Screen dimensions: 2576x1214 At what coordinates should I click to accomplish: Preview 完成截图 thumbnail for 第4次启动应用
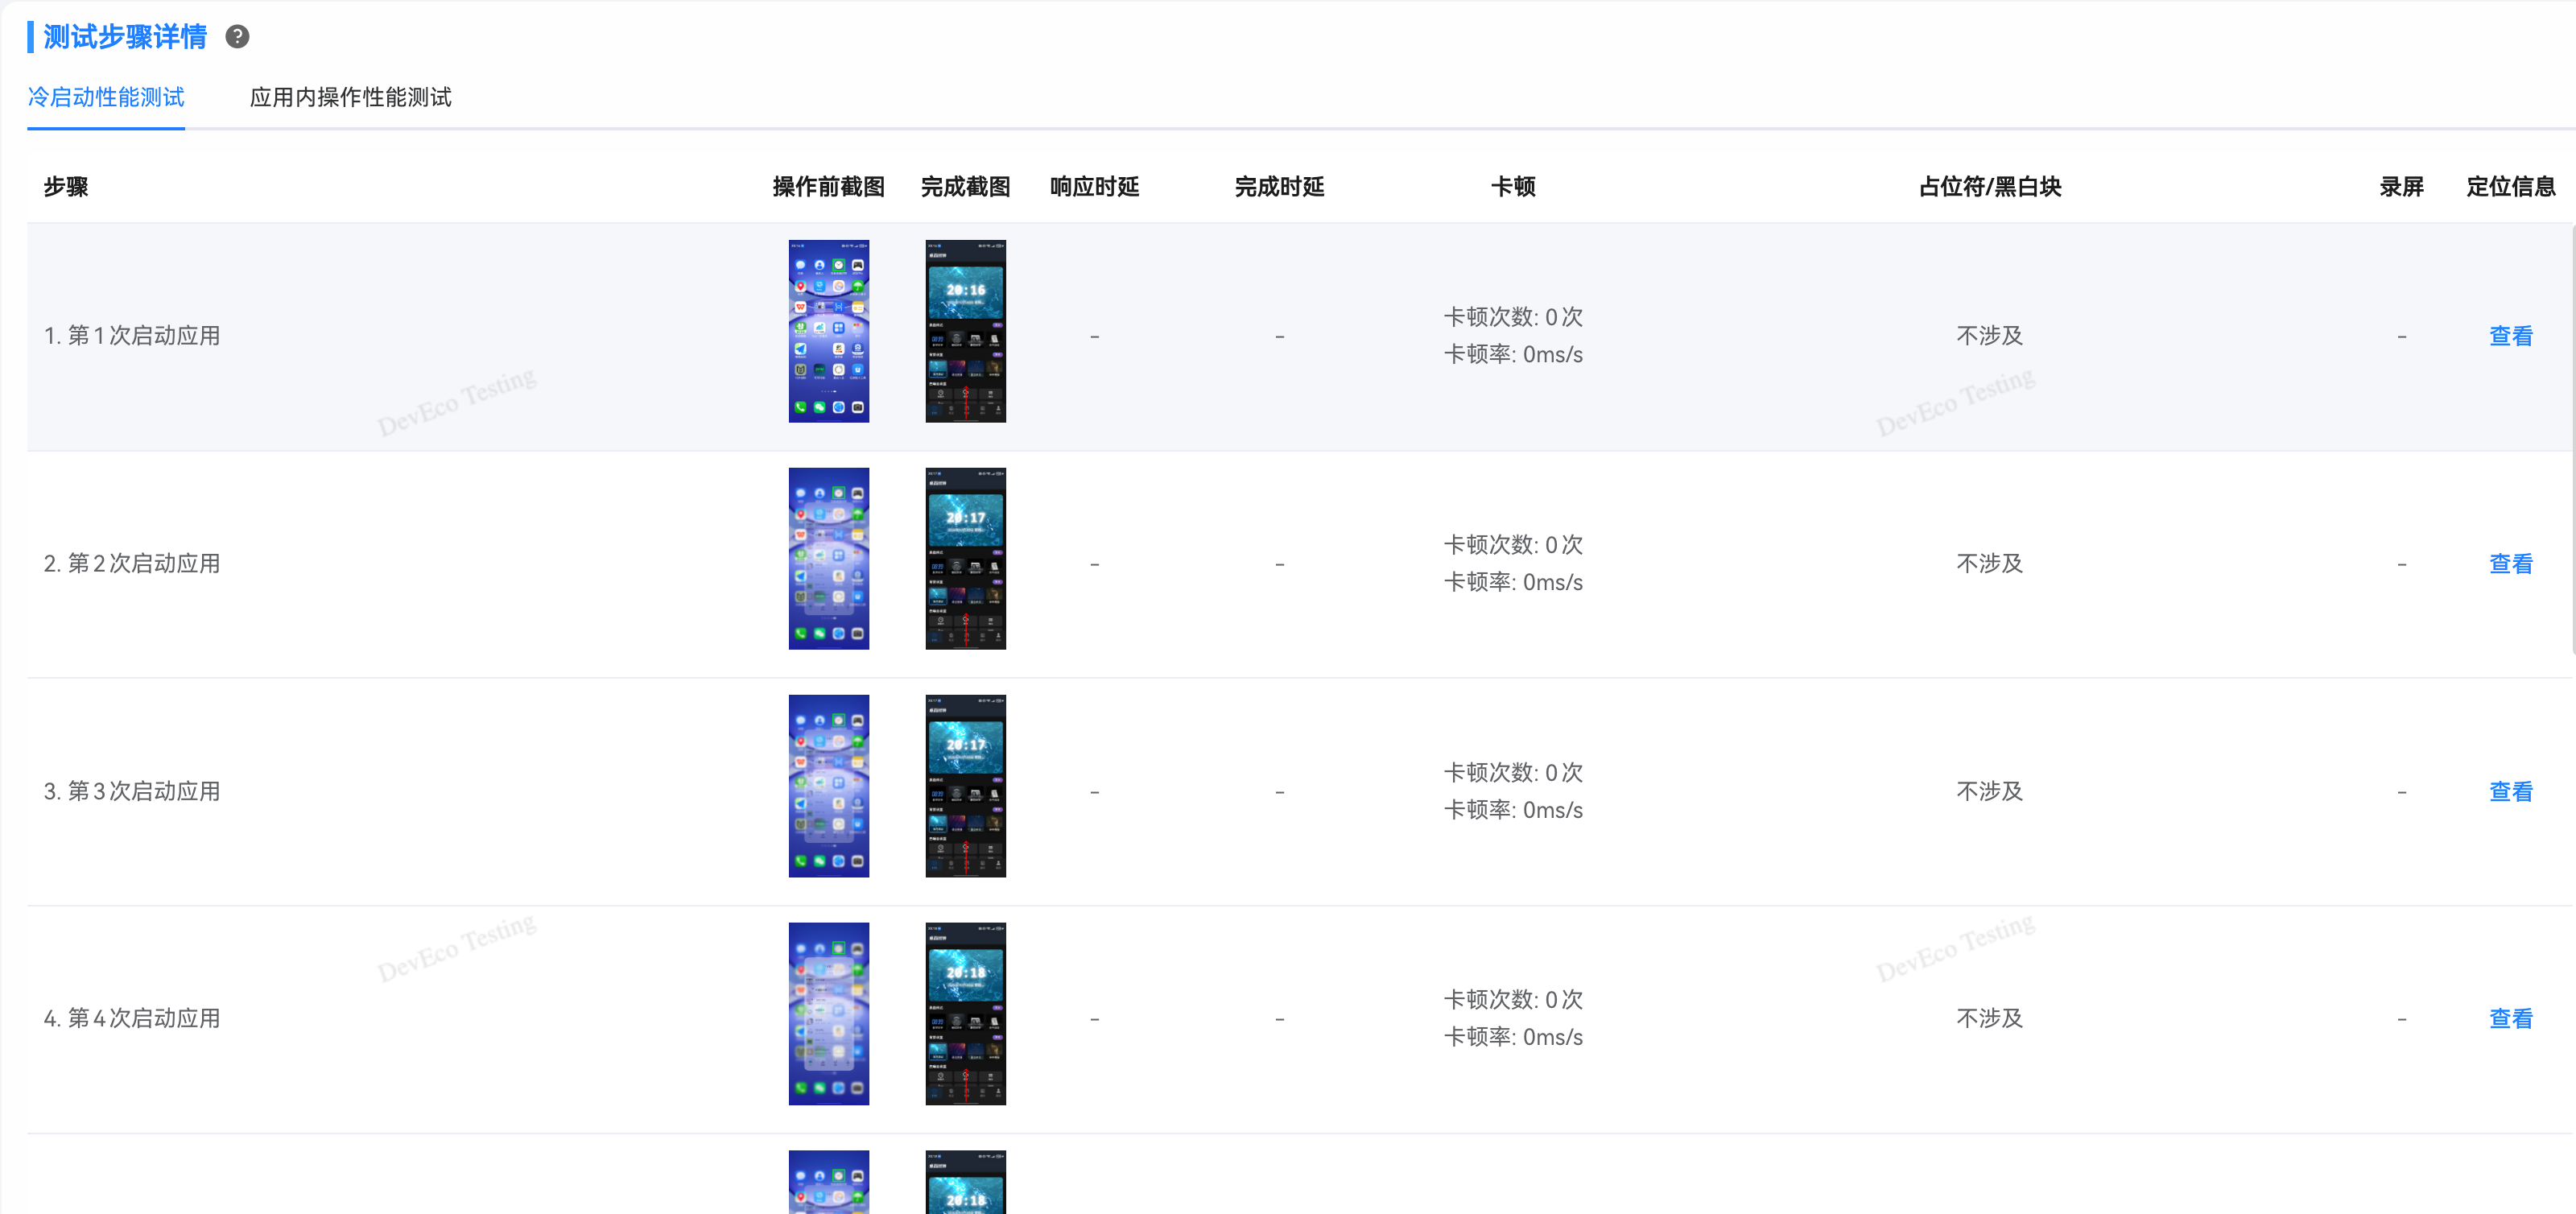pyautogui.click(x=966, y=1014)
